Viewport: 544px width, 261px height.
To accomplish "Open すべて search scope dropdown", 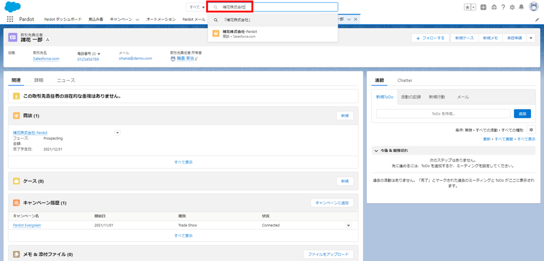I will pyautogui.click(x=196, y=7).
